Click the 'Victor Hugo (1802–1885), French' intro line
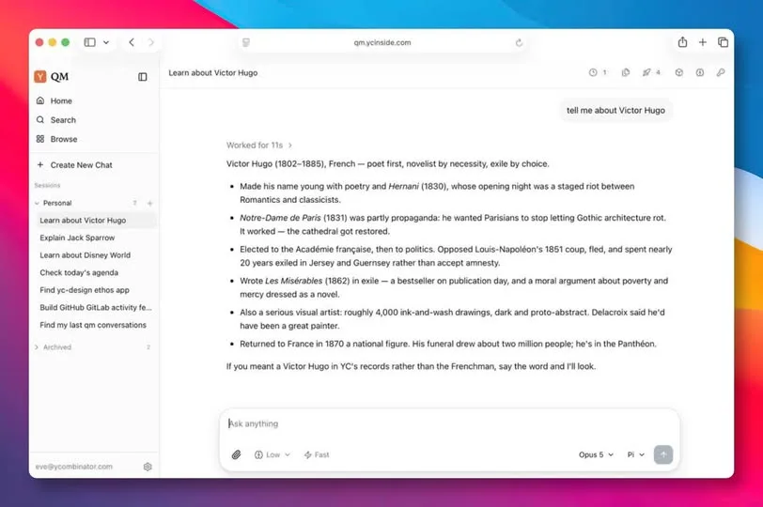The width and height of the screenshot is (763, 507). (x=387, y=163)
